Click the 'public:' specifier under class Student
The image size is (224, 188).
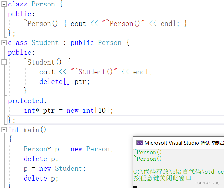coord(21,52)
